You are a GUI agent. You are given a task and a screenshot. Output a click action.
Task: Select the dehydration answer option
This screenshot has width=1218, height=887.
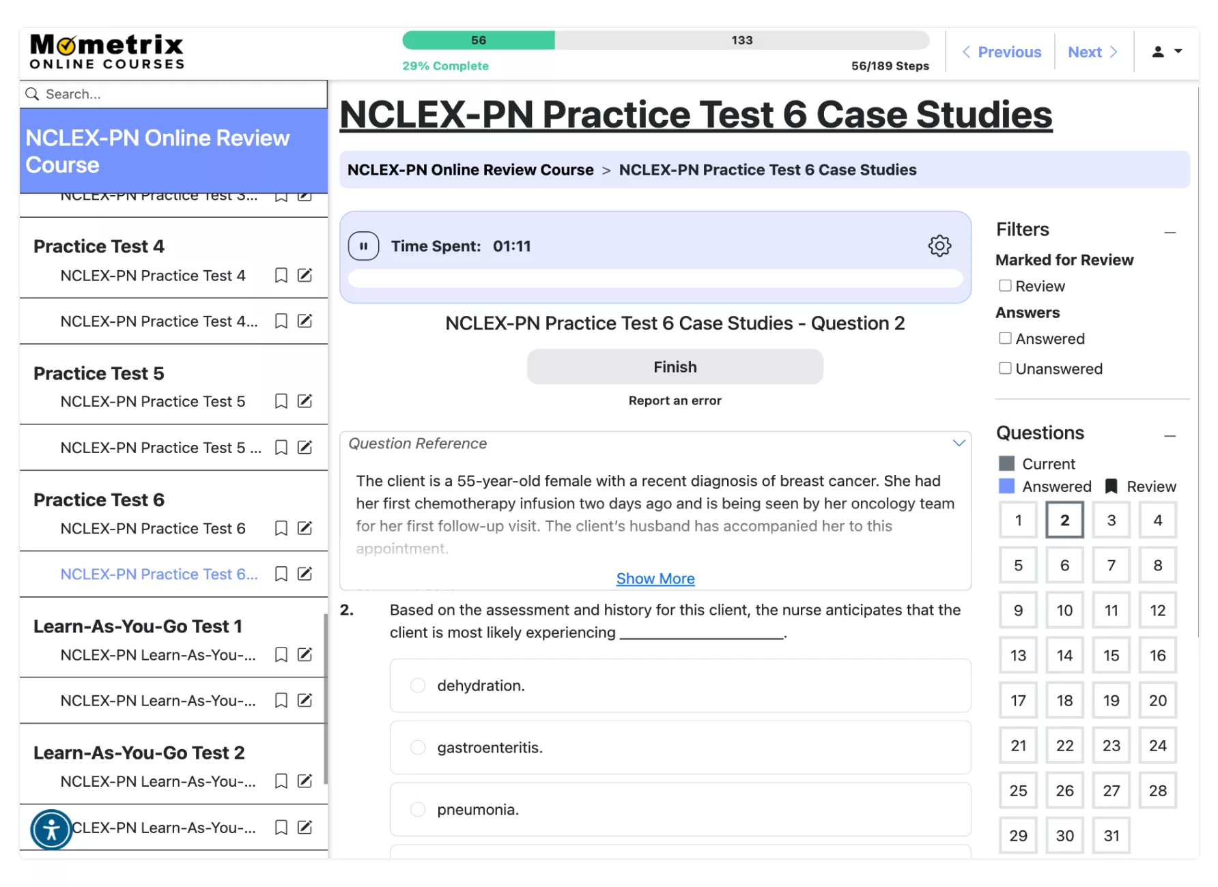click(x=418, y=686)
